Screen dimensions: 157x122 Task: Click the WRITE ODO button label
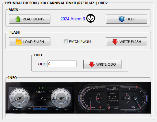tap(106, 64)
